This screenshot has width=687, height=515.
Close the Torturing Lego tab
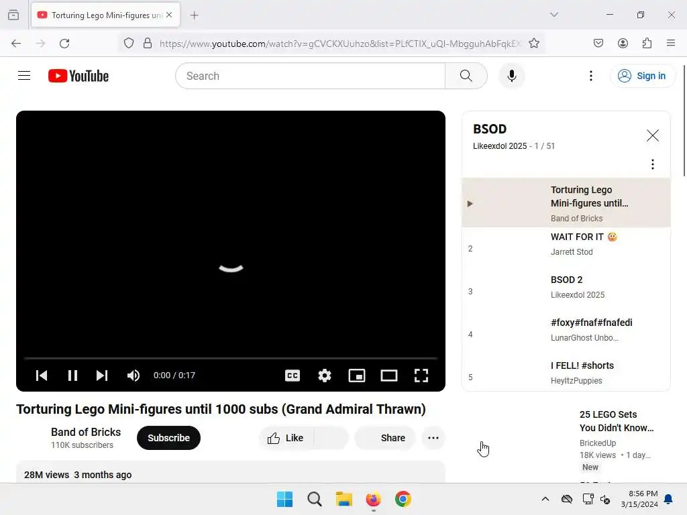point(169,15)
